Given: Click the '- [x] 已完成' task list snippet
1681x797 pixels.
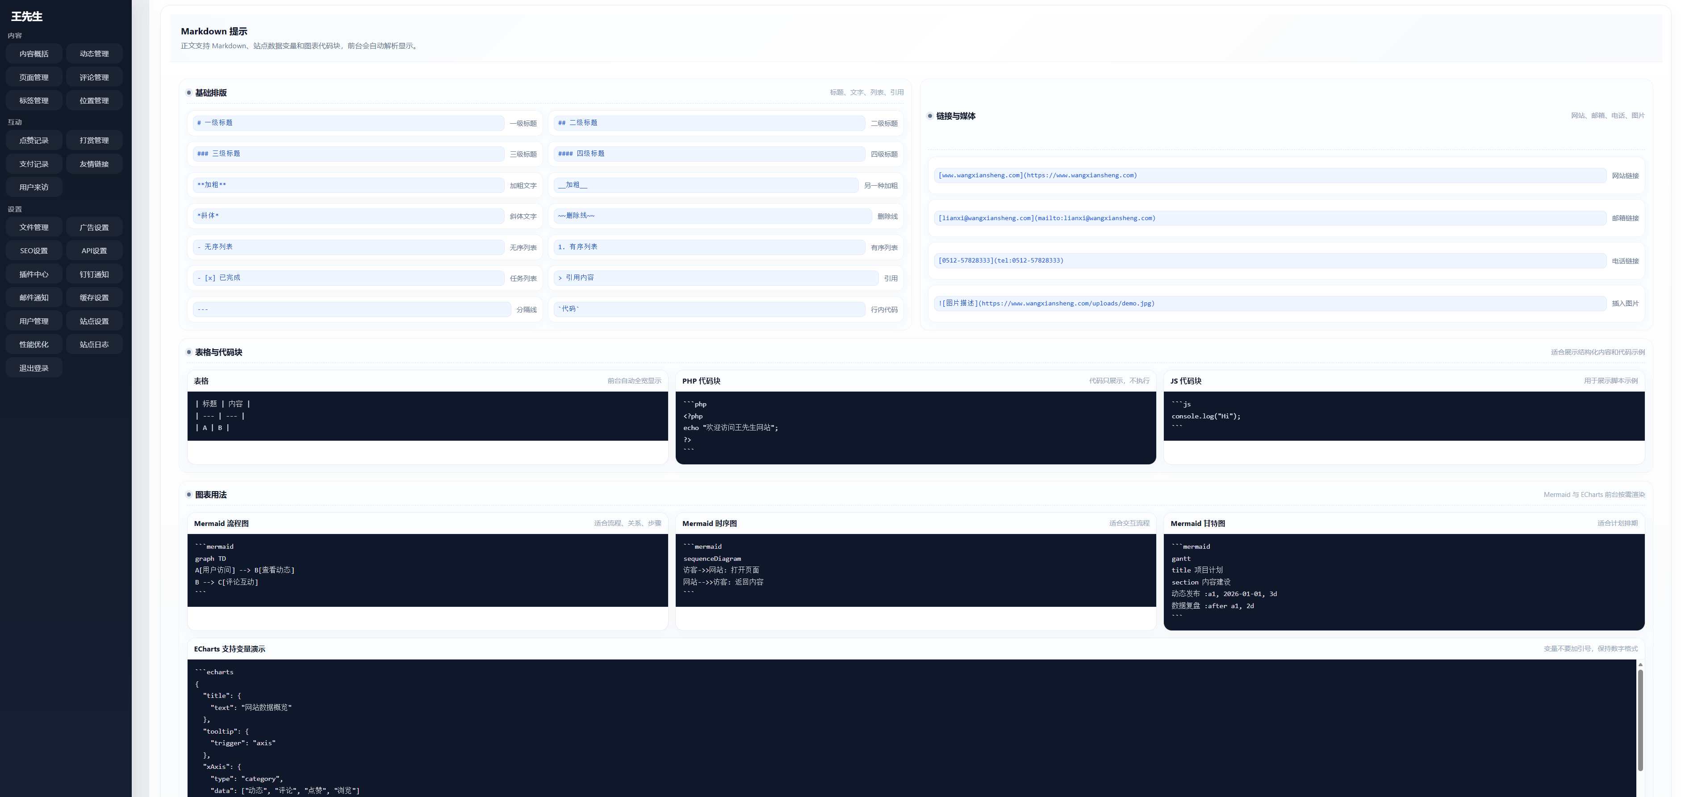Looking at the screenshot, I should pyautogui.click(x=348, y=277).
